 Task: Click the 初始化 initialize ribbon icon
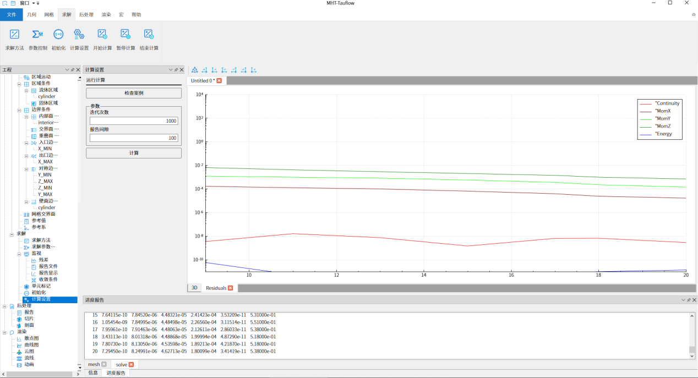[x=58, y=39]
